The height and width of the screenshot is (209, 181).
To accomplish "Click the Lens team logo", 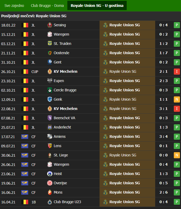I will tap(50, 146).
